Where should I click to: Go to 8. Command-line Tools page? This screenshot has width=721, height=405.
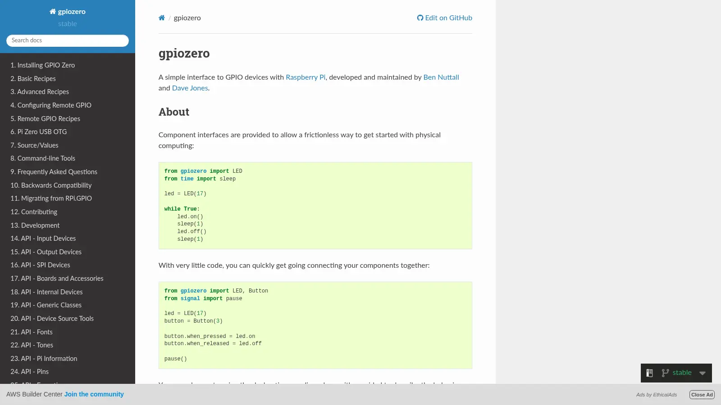point(68,158)
